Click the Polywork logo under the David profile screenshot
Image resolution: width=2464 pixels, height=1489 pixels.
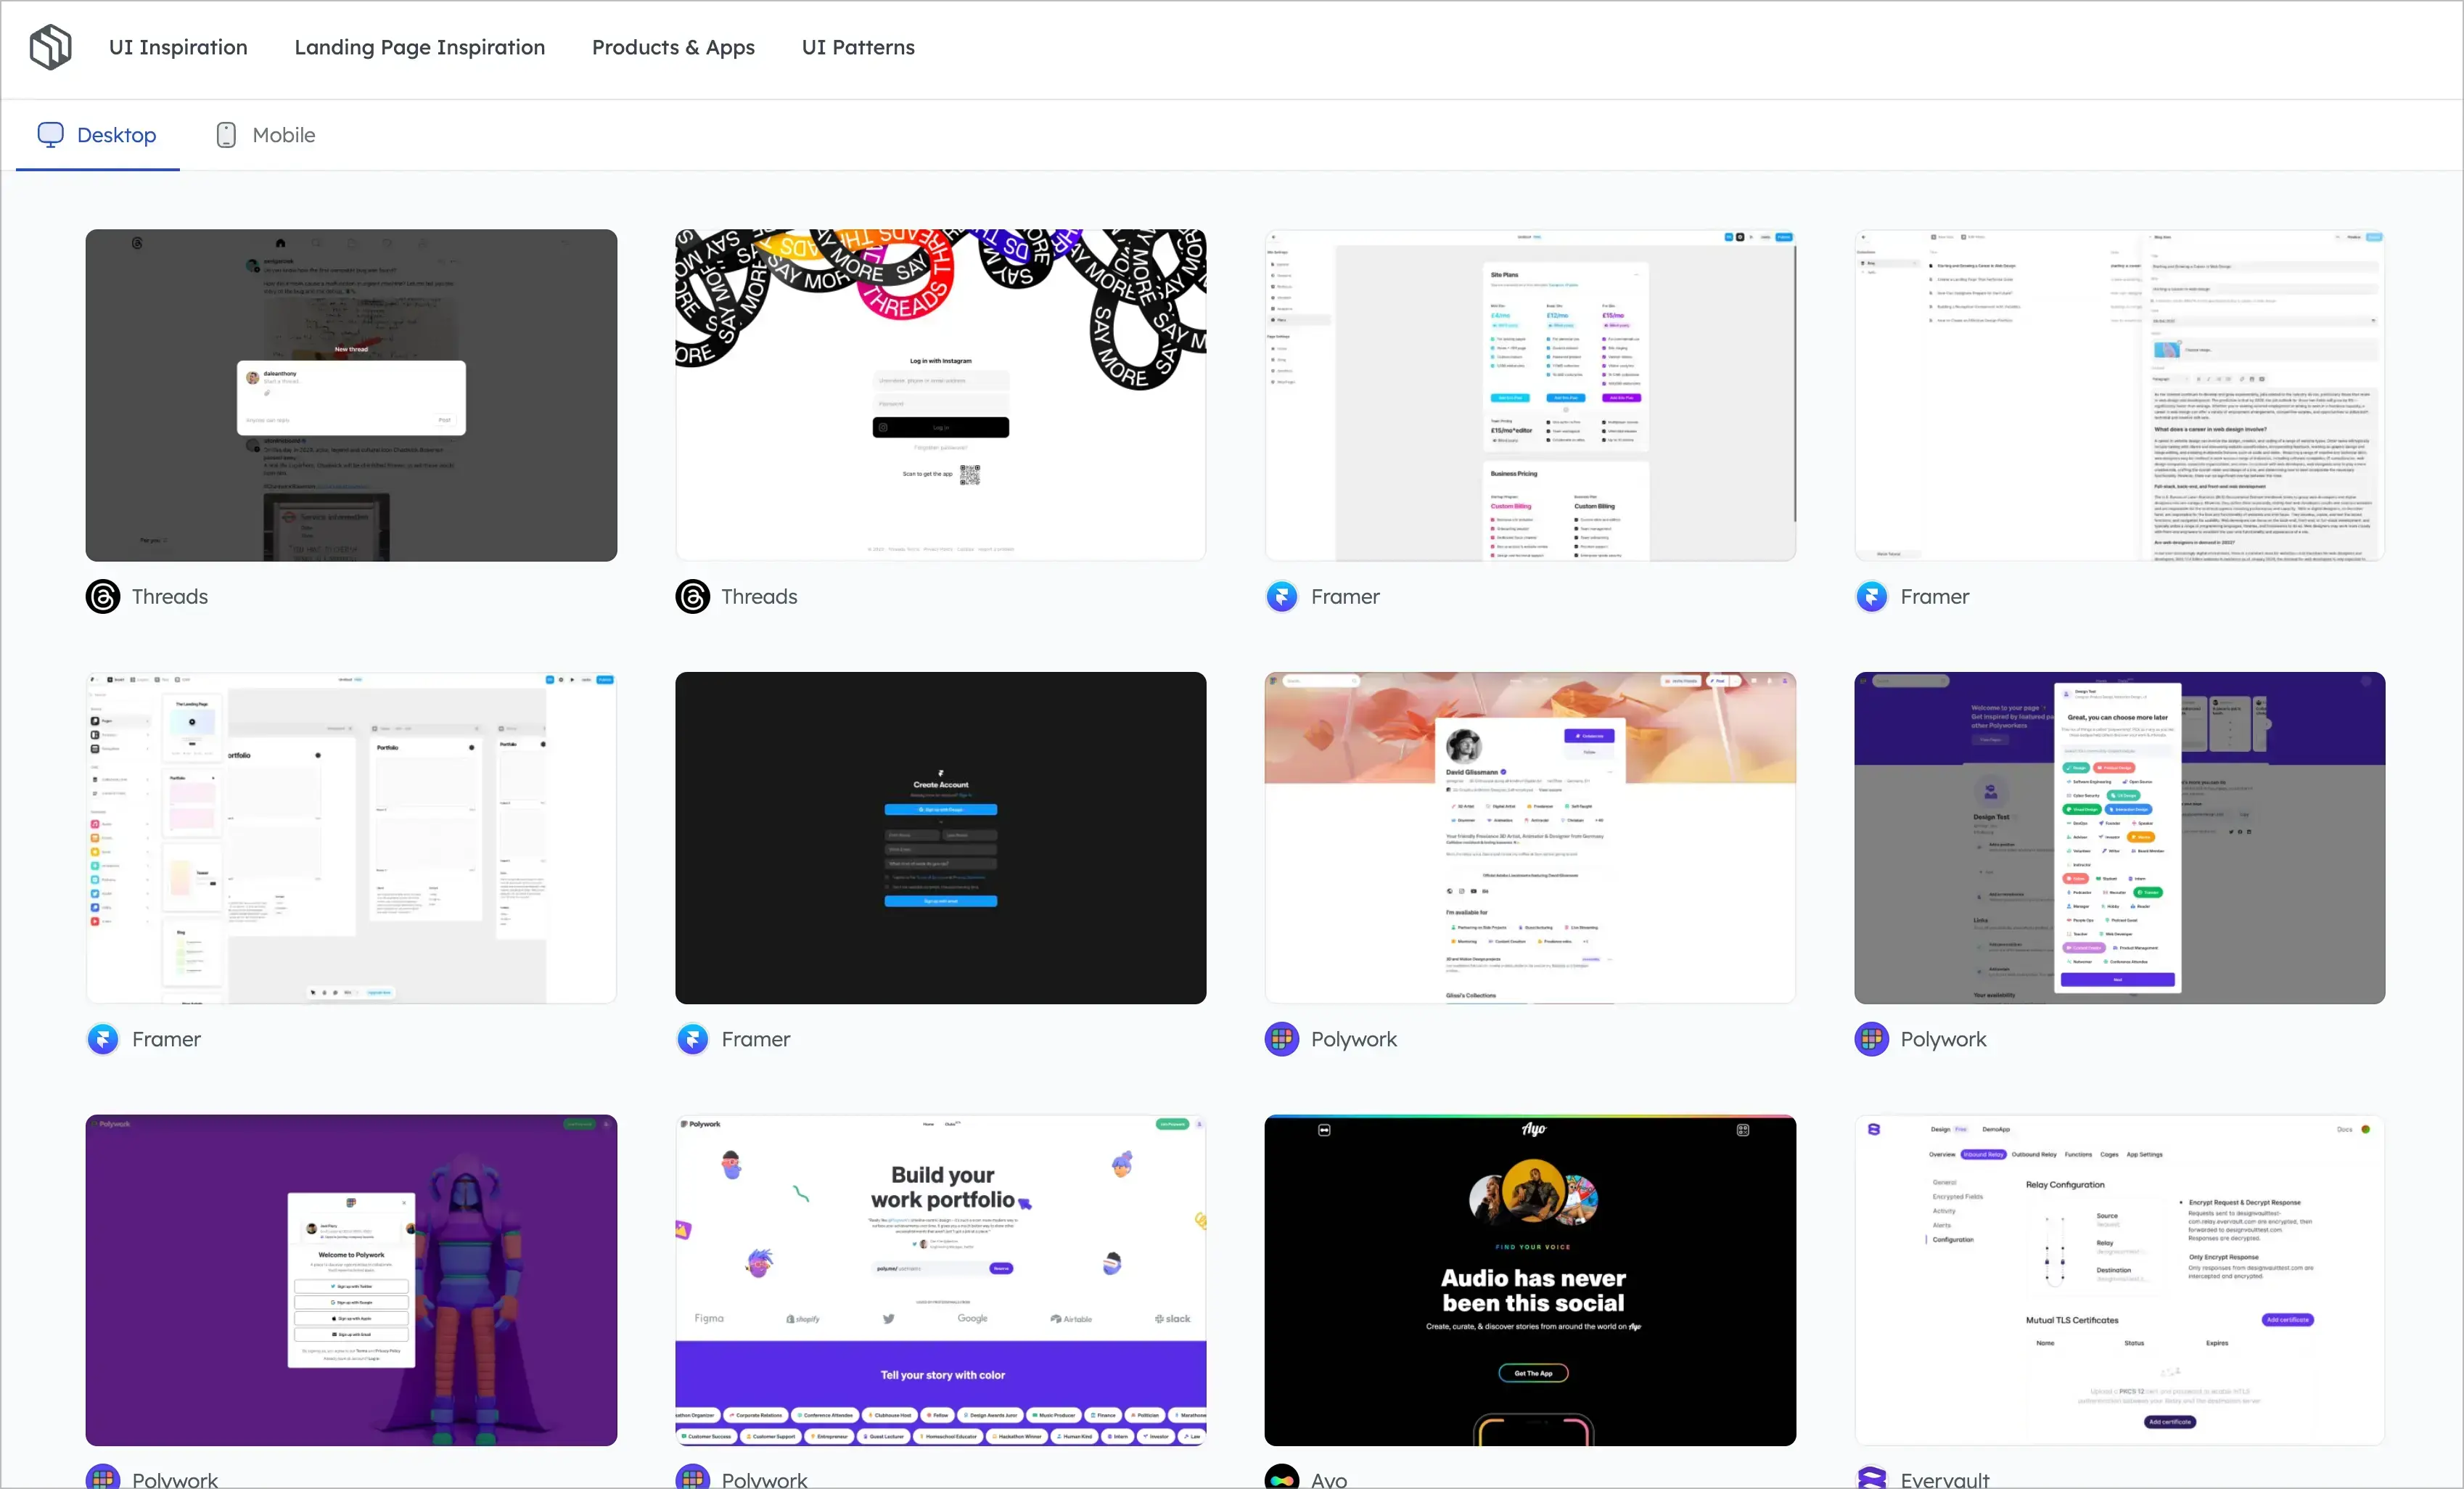tap(1282, 1039)
